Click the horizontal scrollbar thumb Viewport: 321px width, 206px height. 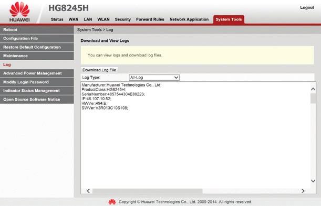tap(148, 191)
